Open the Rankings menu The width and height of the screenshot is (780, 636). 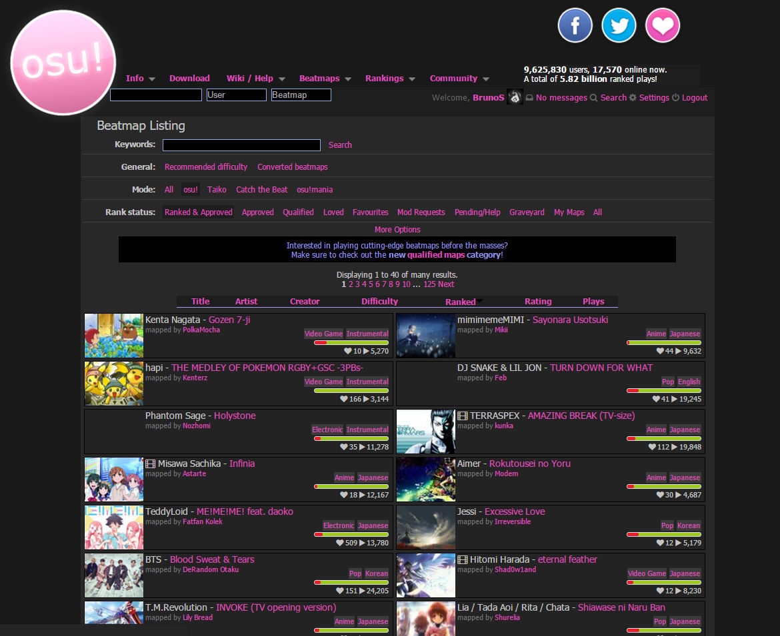coord(385,78)
